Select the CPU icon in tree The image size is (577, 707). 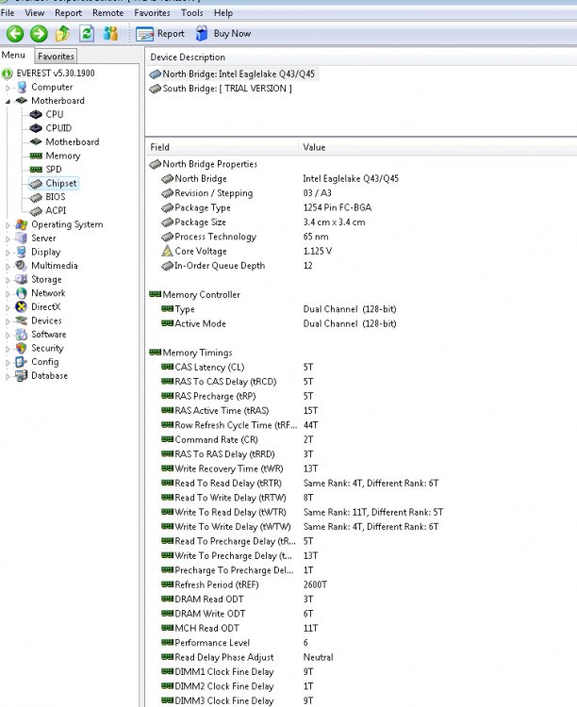click(36, 114)
